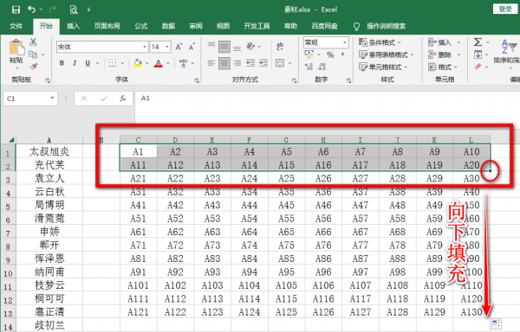The image size is (520, 332).
Task: Align text to the bottom of the cell
Action: pyautogui.click(x=237, y=48)
